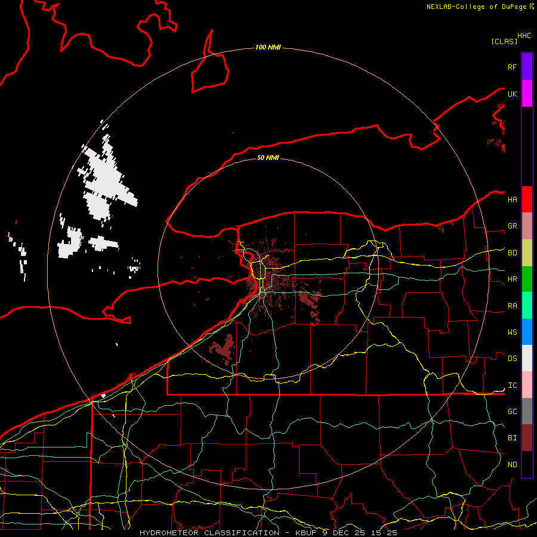Viewport: 537px width, 537px height.
Task: Click the BI brown legend swatch
Action: (x=527, y=438)
